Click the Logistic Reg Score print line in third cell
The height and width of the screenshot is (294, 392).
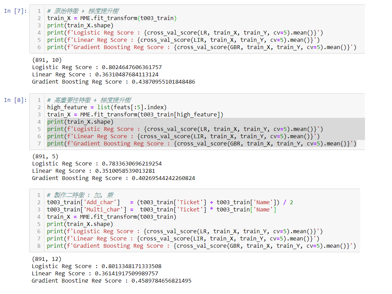tap(185, 231)
